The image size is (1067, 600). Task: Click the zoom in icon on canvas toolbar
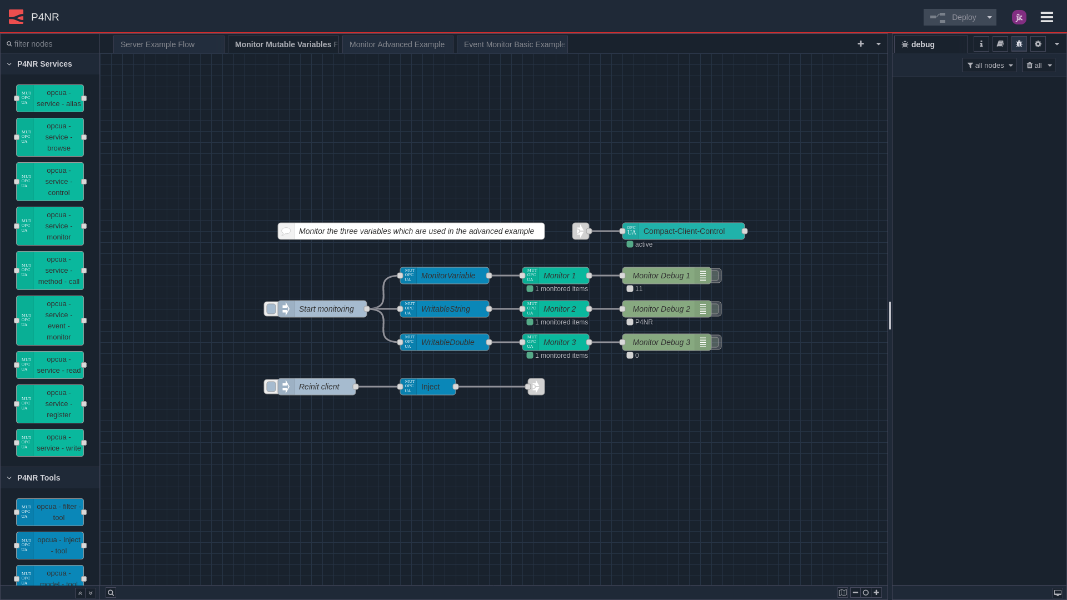pos(877,592)
